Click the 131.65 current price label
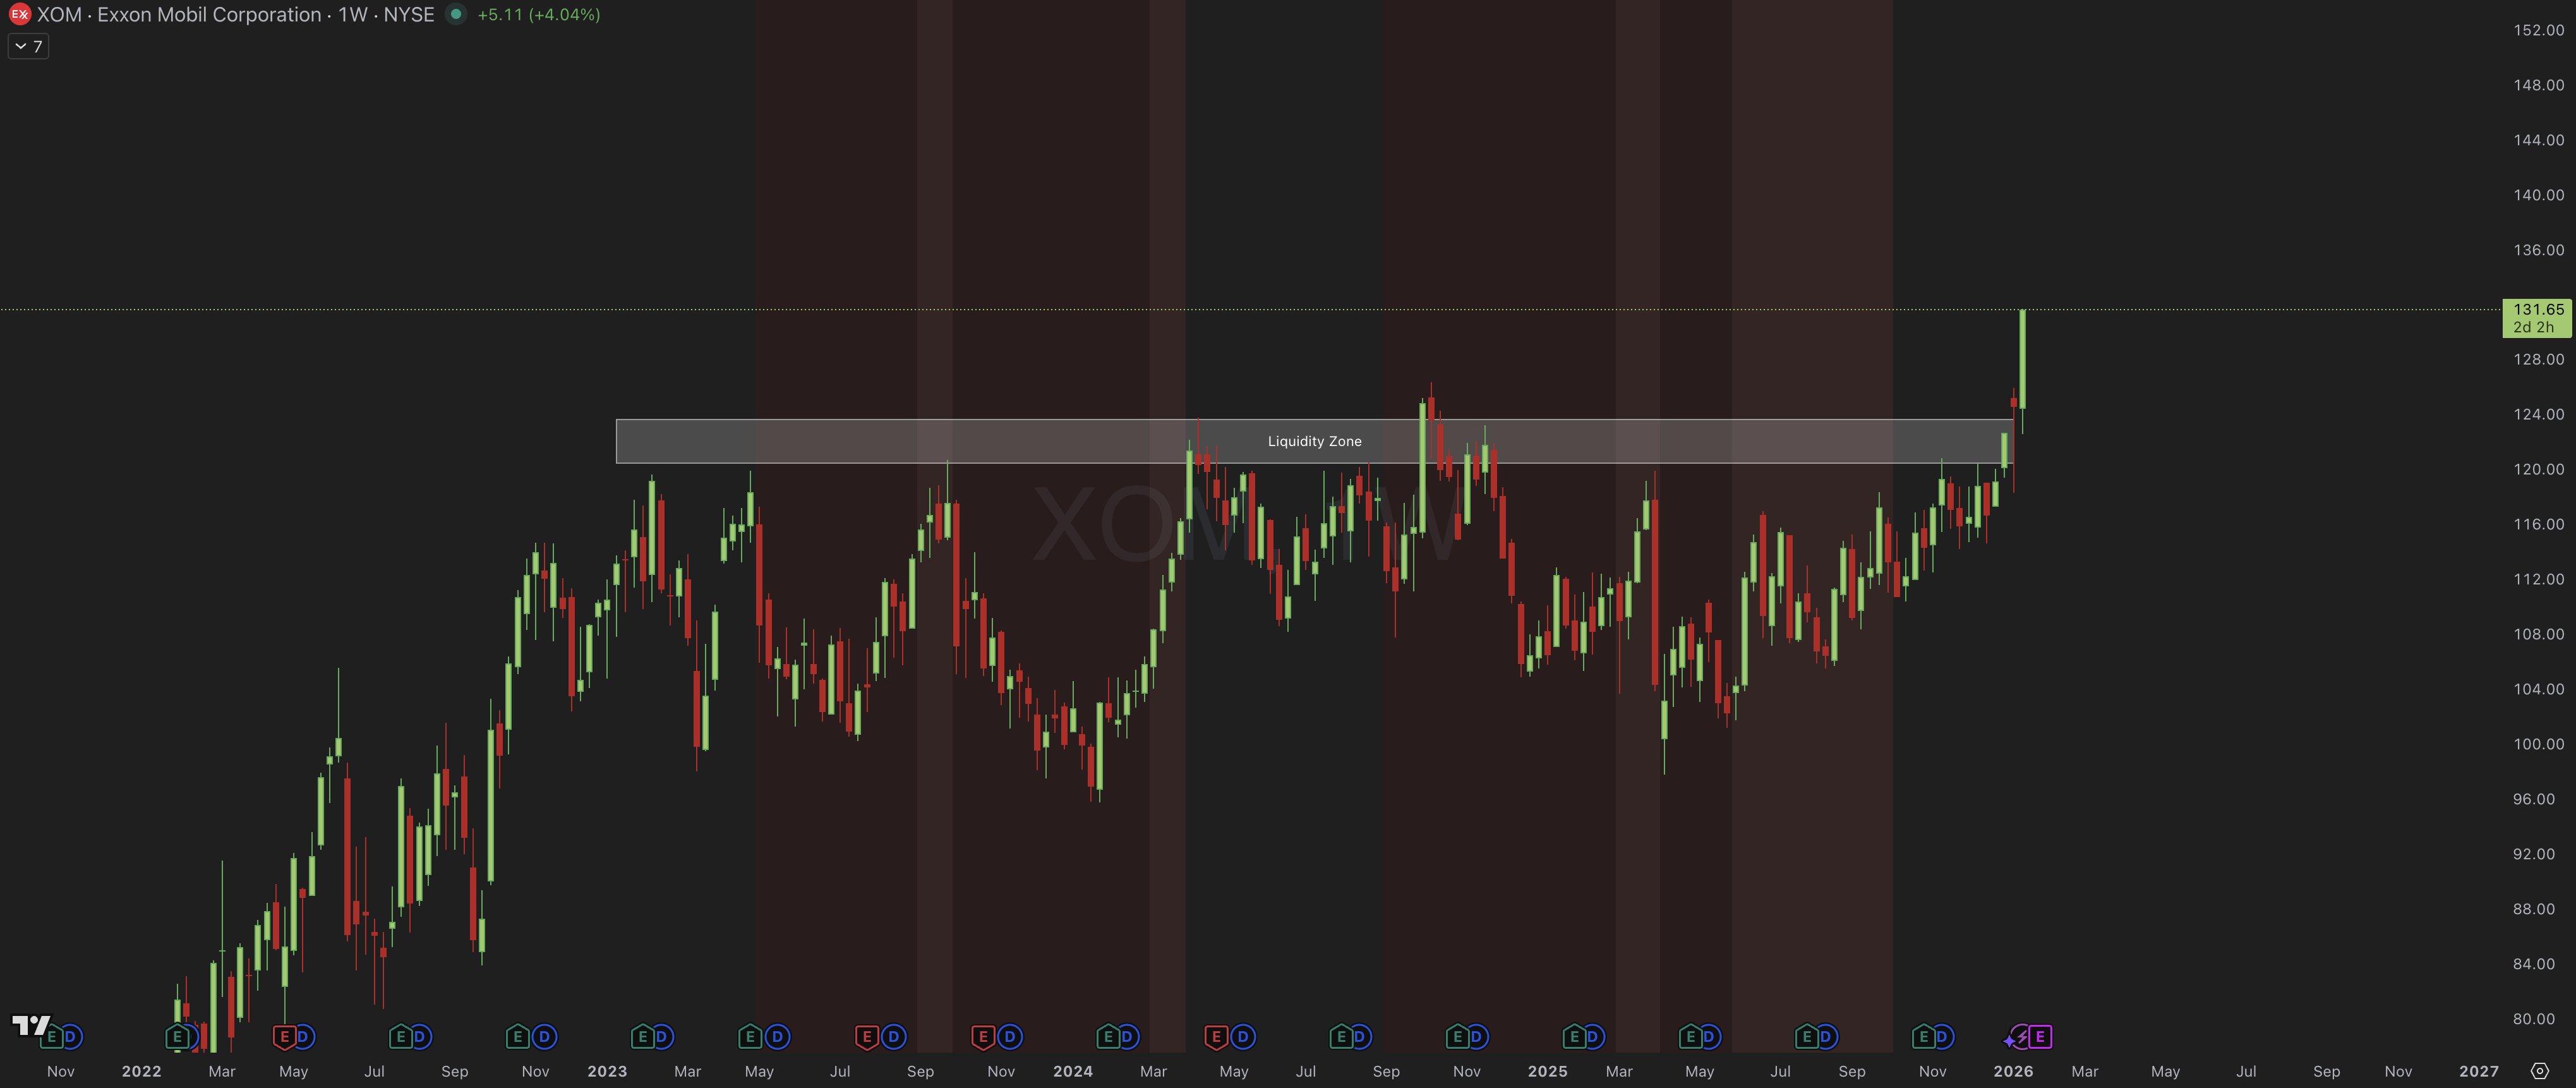 [2538, 310]
